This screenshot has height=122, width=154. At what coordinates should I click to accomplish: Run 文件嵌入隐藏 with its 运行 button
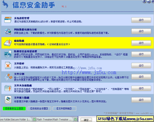pos(141,100)
